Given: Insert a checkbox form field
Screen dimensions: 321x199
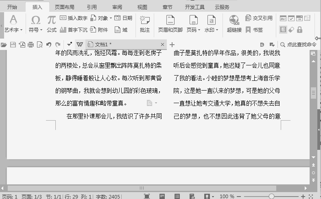Looking at the screenshot, I should tap(291, 18).
